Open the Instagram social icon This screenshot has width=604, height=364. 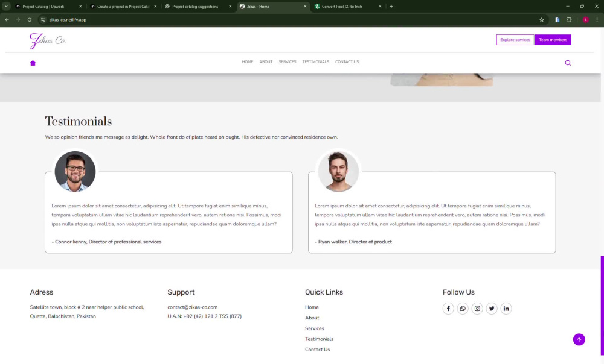477,309
